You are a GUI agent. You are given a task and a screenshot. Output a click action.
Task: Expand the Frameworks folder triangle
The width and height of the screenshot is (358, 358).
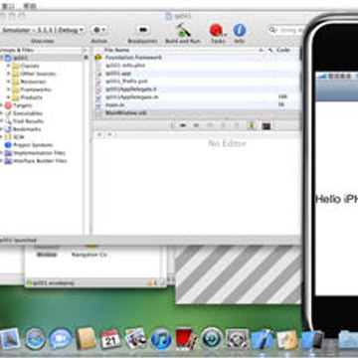8,89
